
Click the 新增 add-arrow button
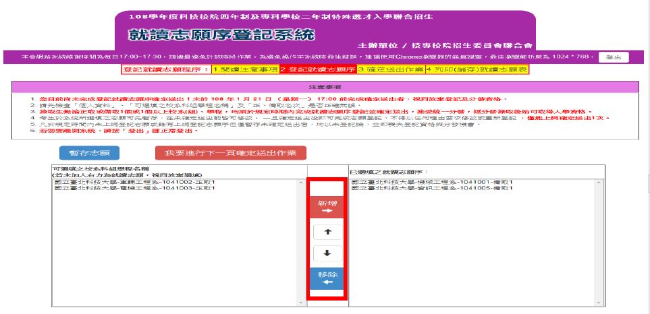click(x=327, y=207)
